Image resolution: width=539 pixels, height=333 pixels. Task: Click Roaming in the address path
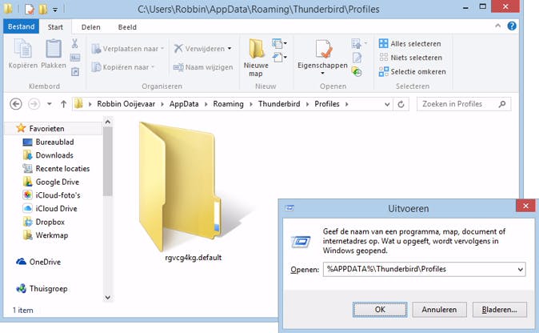point(228,104)
